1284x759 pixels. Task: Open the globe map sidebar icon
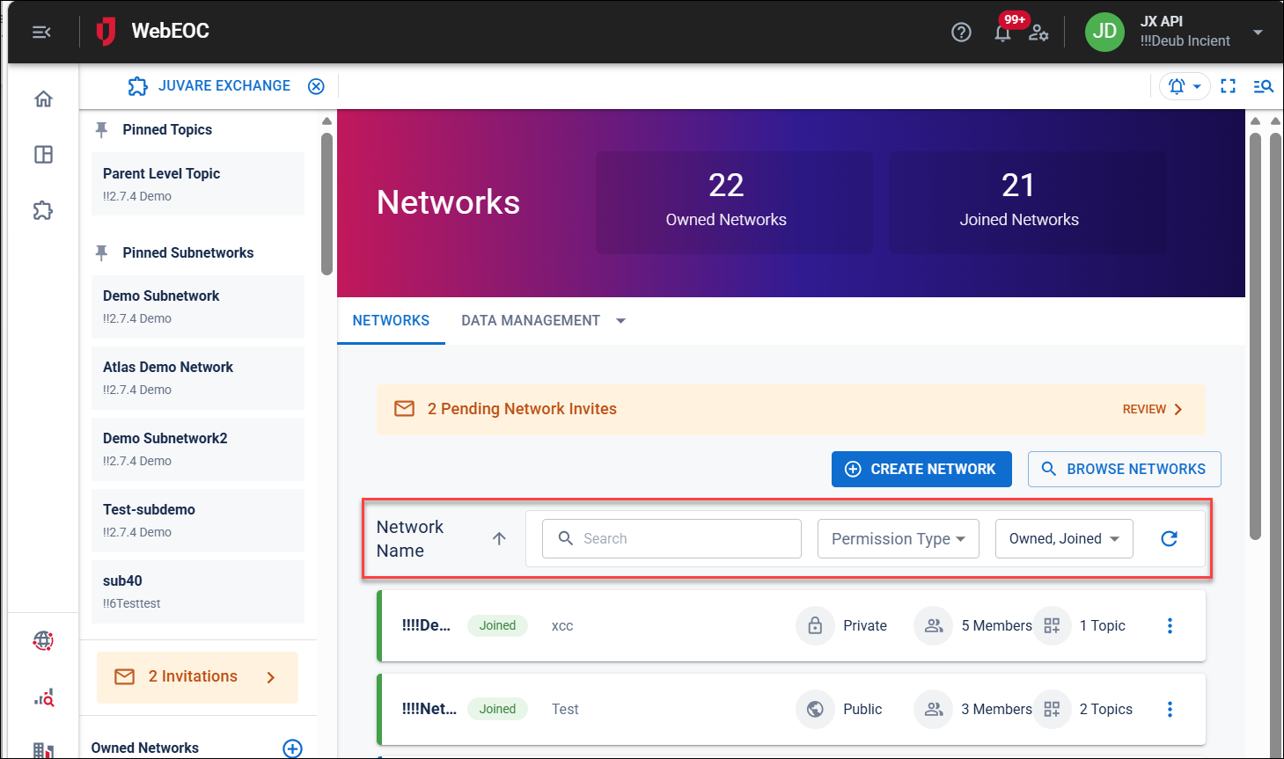43,640
